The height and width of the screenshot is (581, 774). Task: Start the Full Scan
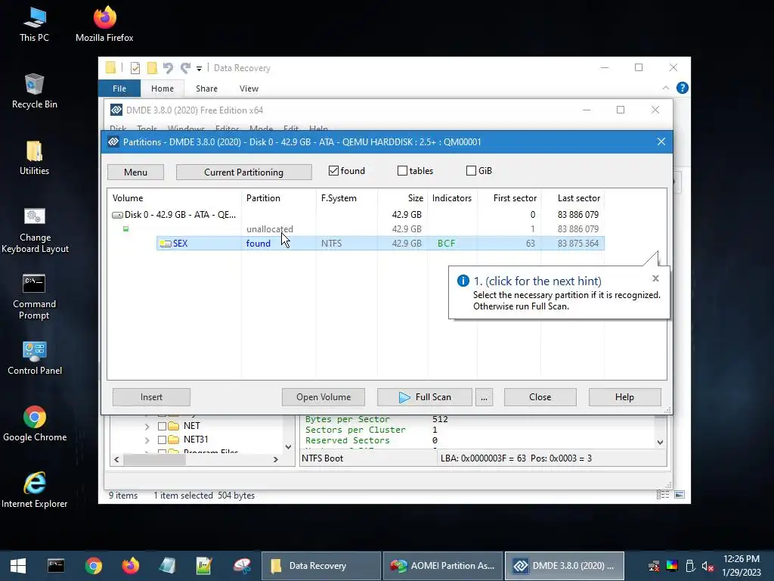pyautogui.click(x=425, y=397)
